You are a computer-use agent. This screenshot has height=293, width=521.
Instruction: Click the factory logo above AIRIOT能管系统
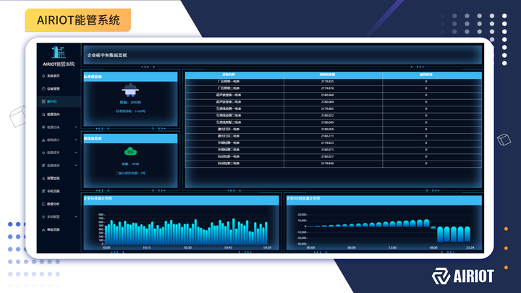[x=59, y=53]
